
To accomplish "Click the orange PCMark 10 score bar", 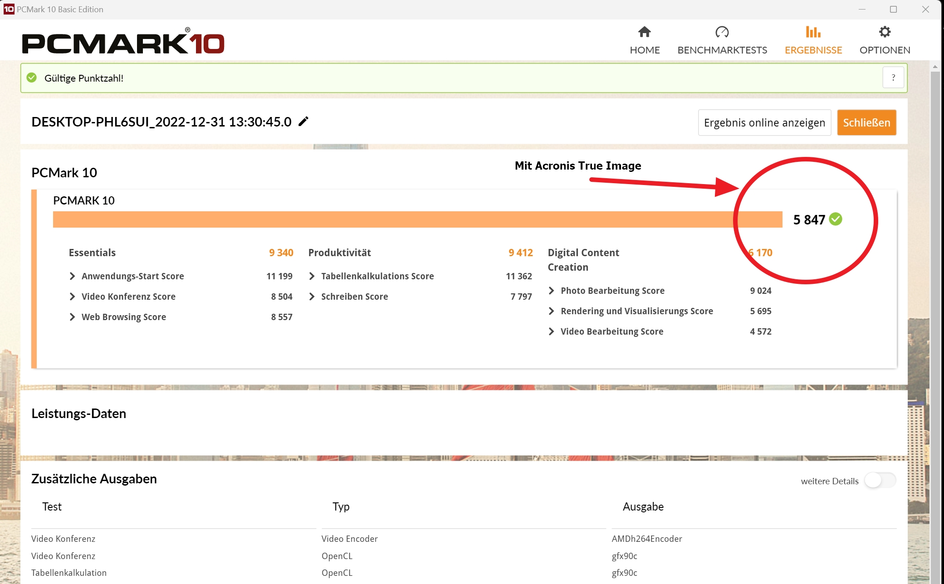I will point(417,219).
